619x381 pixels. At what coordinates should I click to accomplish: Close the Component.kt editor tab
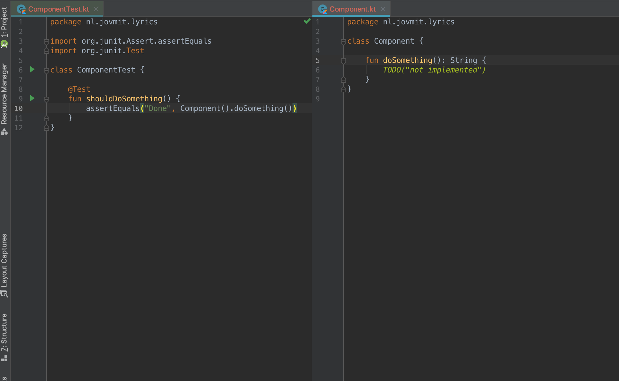[383, 9]
